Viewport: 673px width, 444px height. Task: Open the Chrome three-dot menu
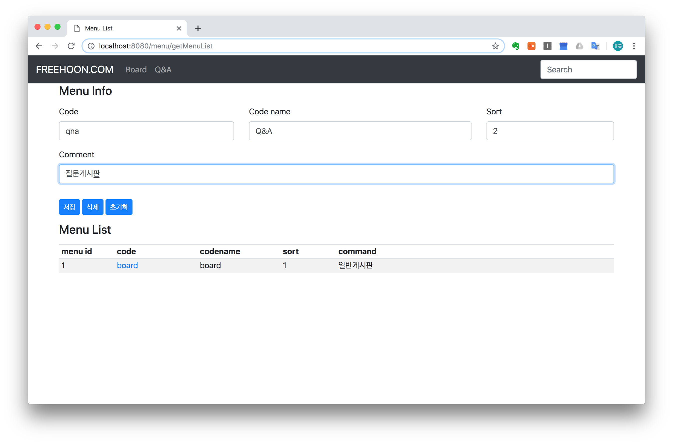(x=634, y=46)
